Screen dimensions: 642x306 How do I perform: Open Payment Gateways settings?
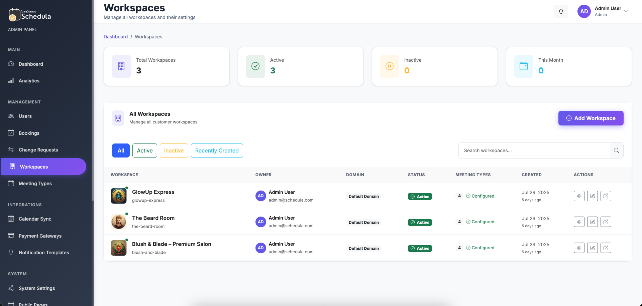pyautogui.click(x=40, y=236)
